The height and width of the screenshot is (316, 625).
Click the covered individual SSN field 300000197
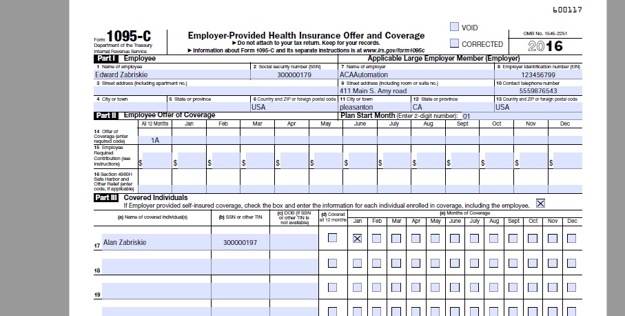(240, 242)
